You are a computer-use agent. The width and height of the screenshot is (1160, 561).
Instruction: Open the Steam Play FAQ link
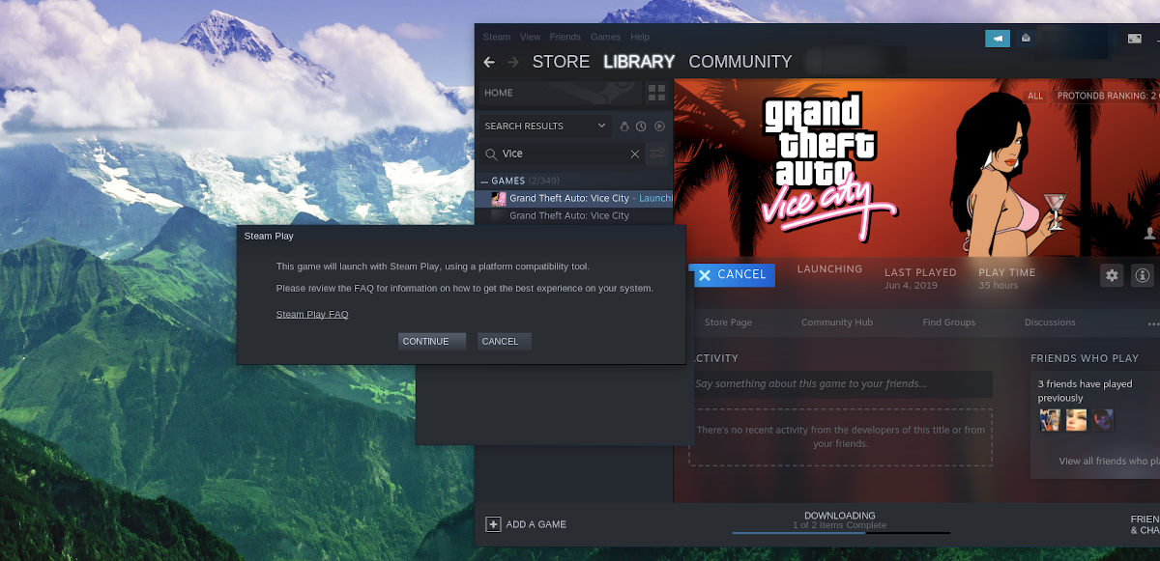pyautogui.click(x=312, y=315)
